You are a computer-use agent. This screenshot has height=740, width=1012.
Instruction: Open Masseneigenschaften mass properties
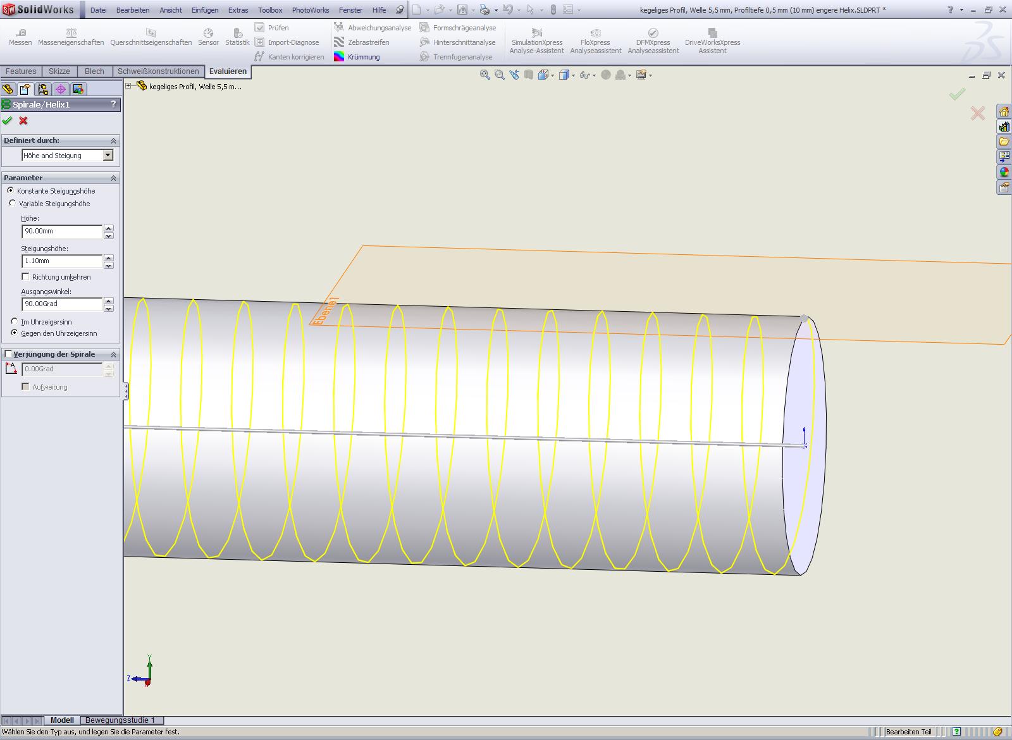click(71, 37)
